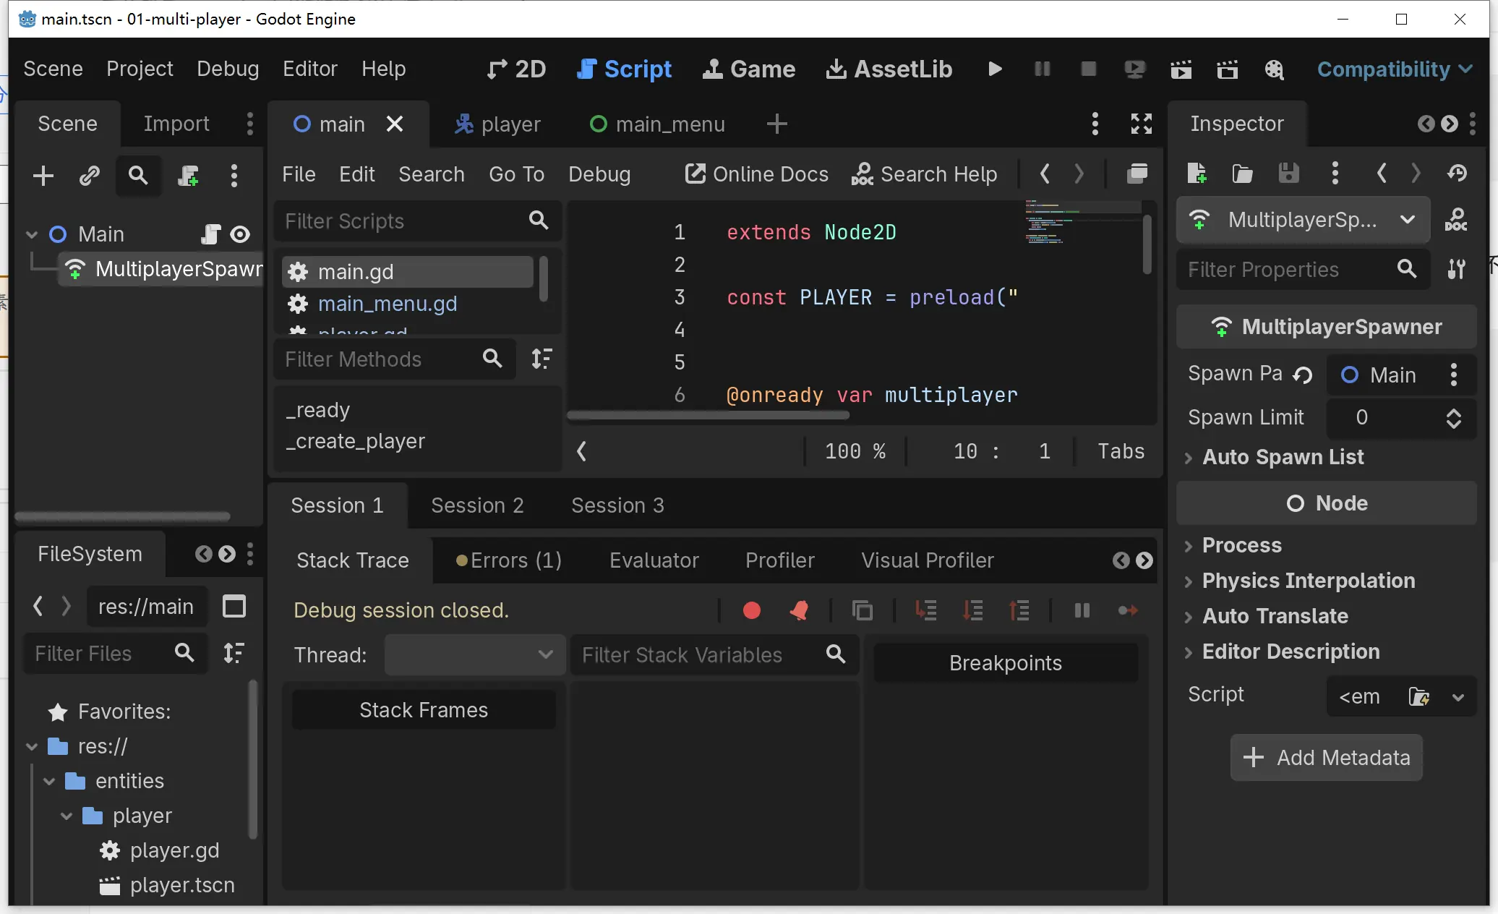Open the Compatibility renderer dropdown

(1395, 69)
